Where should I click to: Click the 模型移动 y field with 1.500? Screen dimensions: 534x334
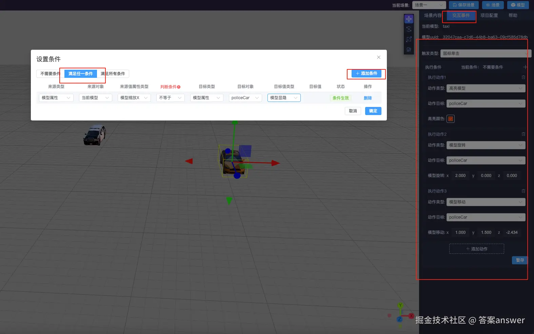pos(486,232)
